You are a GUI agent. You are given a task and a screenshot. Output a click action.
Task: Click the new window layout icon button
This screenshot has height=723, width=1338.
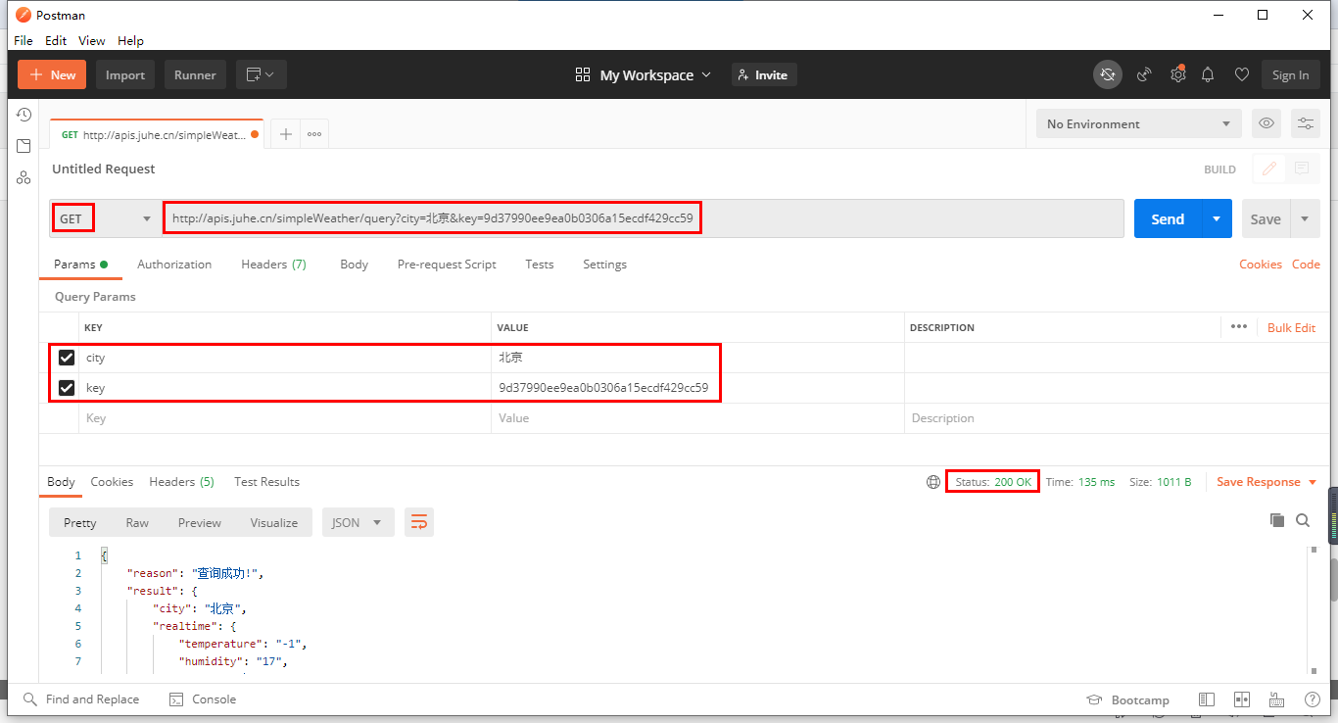pyautogui.click(x=261, y=75)
